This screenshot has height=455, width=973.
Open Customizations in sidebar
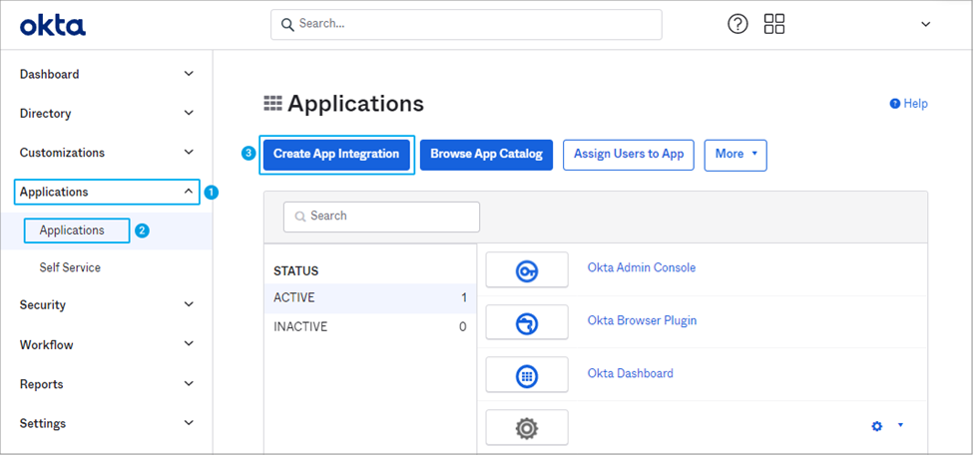point(62,153)
